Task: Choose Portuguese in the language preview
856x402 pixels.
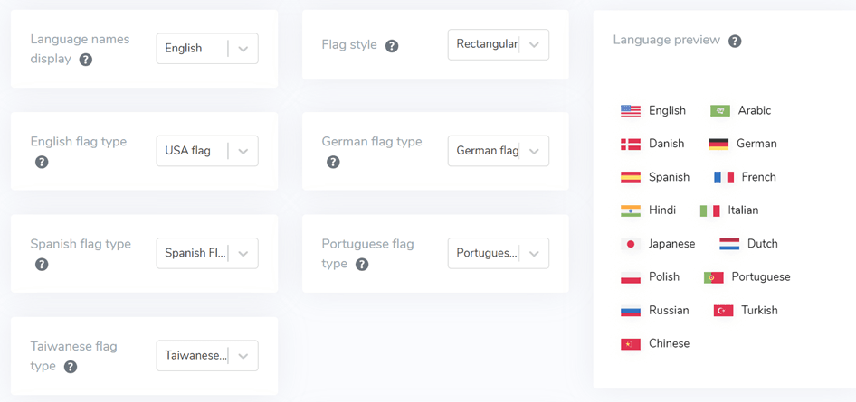Action: 761,277
